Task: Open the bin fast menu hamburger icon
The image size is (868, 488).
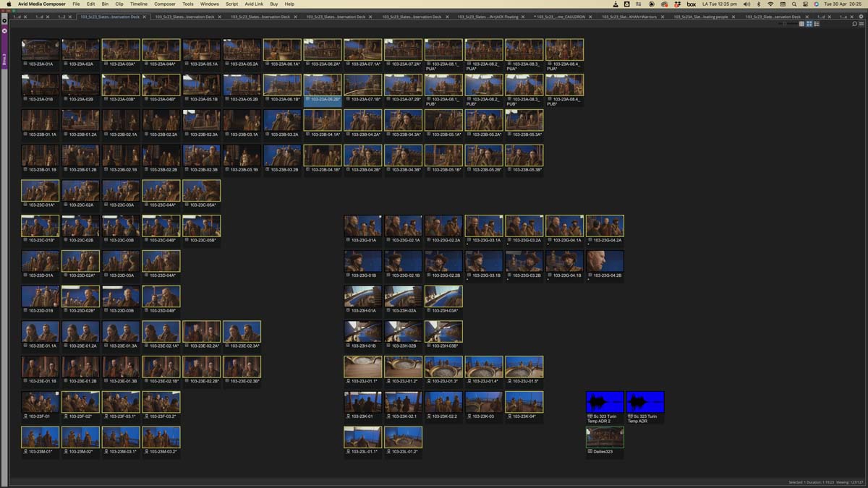Action: click(x=861, y=24)
